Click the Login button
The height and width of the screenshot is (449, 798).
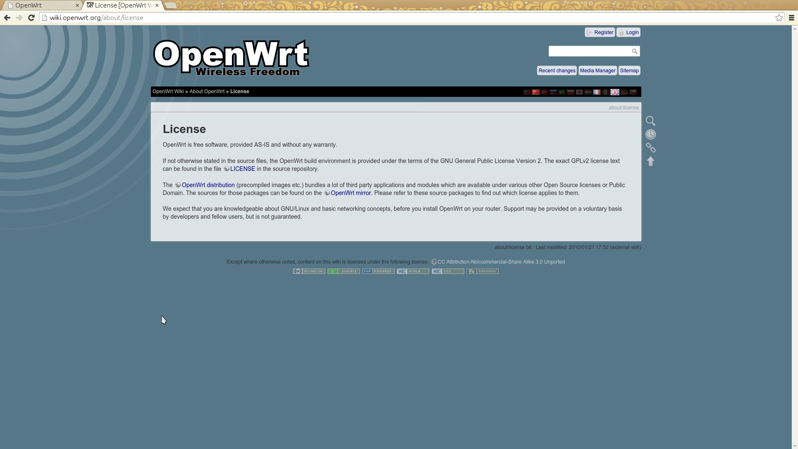pos(628,32)
